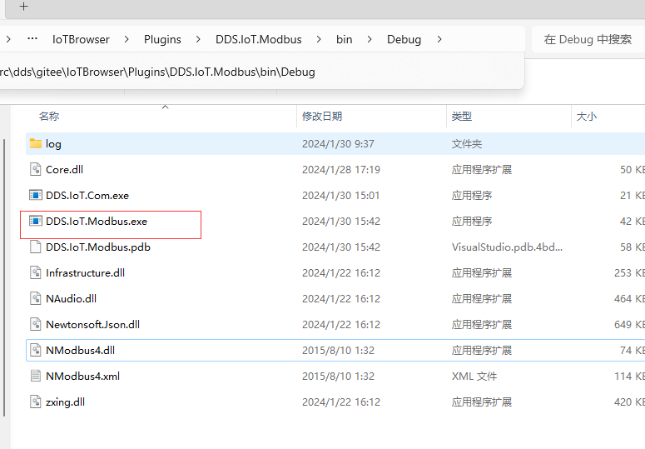Select the log folder name
The height and width of the screenshot is (449, 645).
pos(53,143)
